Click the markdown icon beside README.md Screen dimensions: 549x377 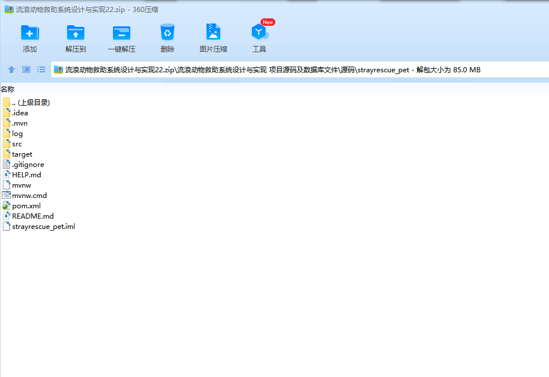pos(6,216)
